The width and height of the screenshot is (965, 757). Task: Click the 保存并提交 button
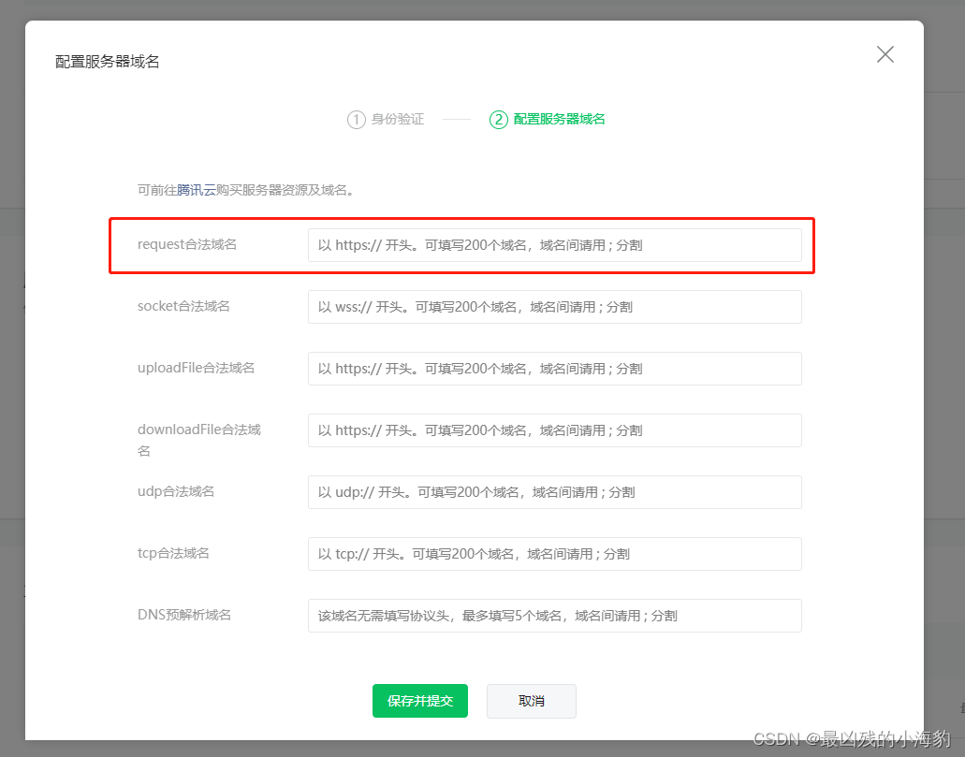coord(419,701)
